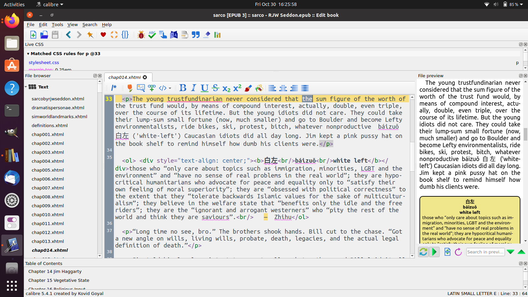This screenshot has width=528, height=297.
Task: Click the superscript x² icon
Action: tap(237, 88)
